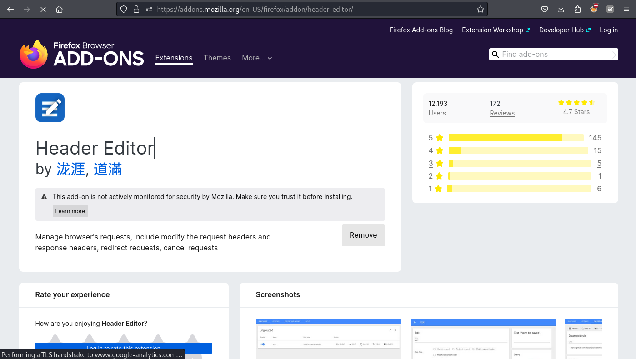
Task: Bookmark this page with the star icon
Action: click(480, 9)
